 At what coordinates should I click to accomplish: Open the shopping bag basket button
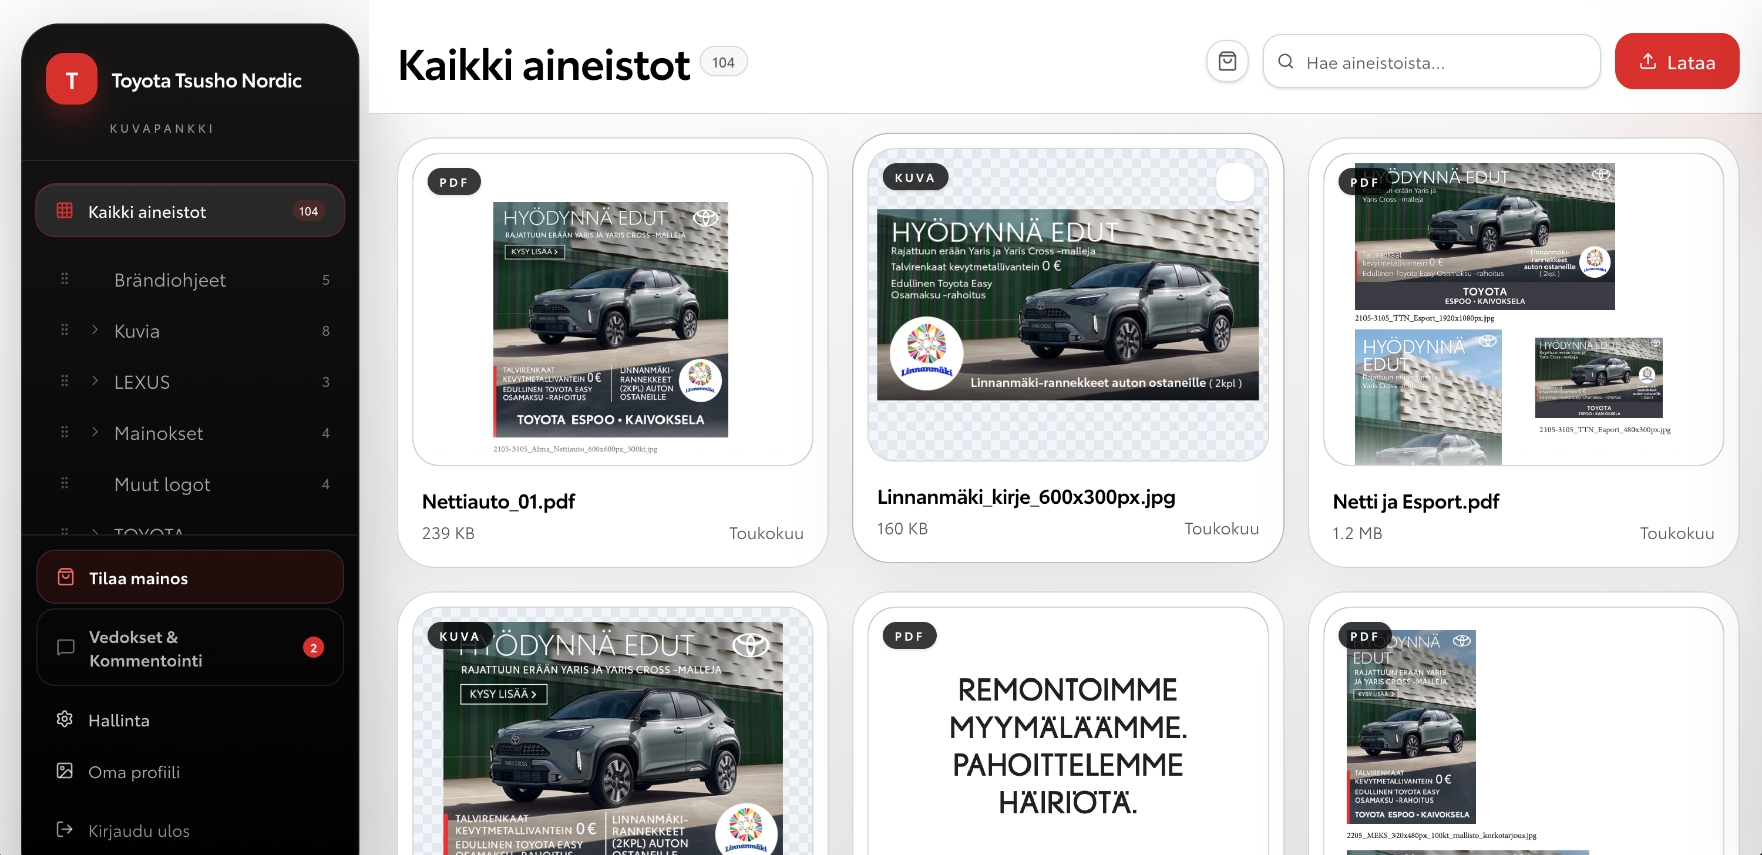coord(1227,62)
